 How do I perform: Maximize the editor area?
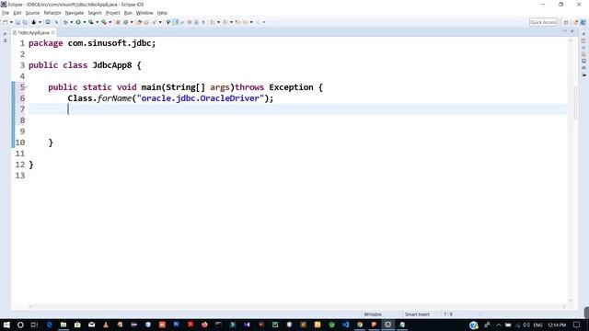pyautogui.click(x=572, y=31)
